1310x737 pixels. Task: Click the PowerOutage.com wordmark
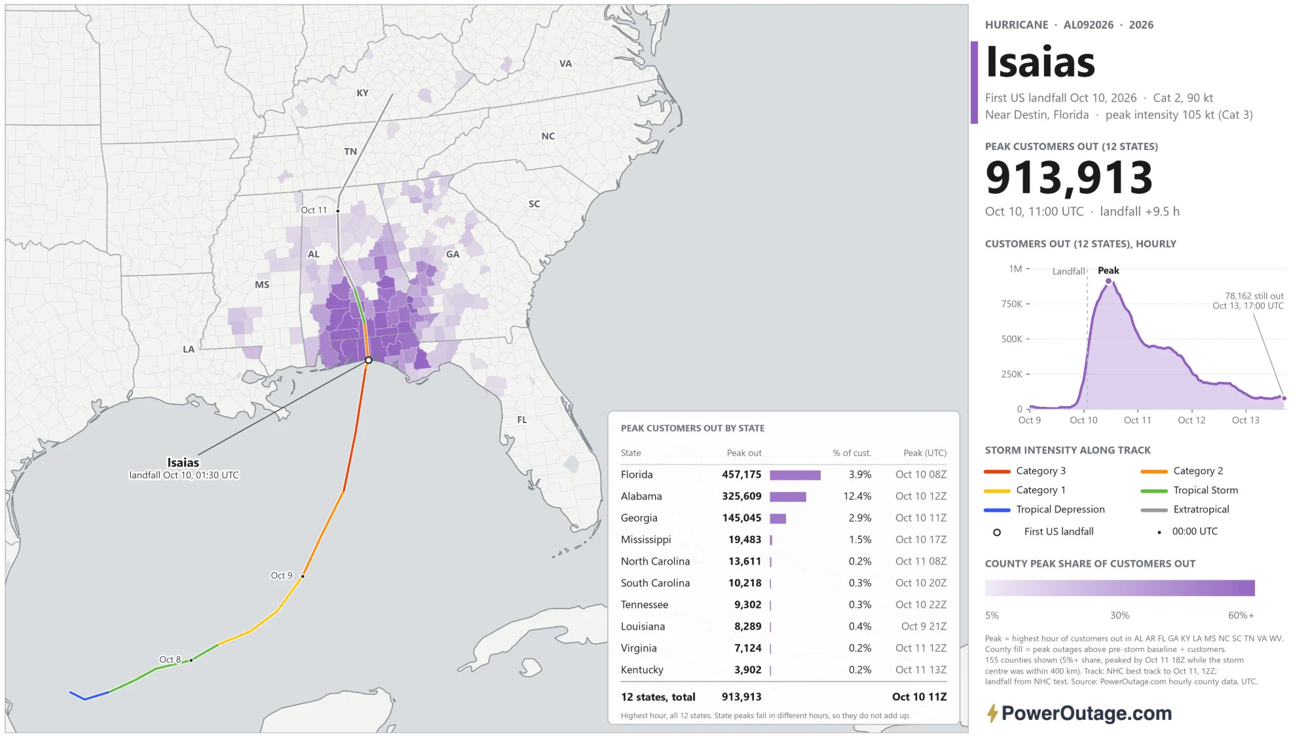click(x=1087, y=713)
